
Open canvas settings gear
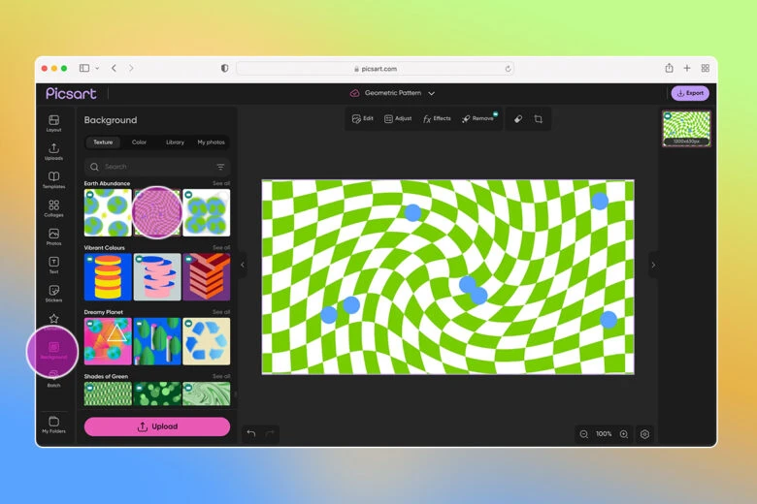[x=644, y=434]
